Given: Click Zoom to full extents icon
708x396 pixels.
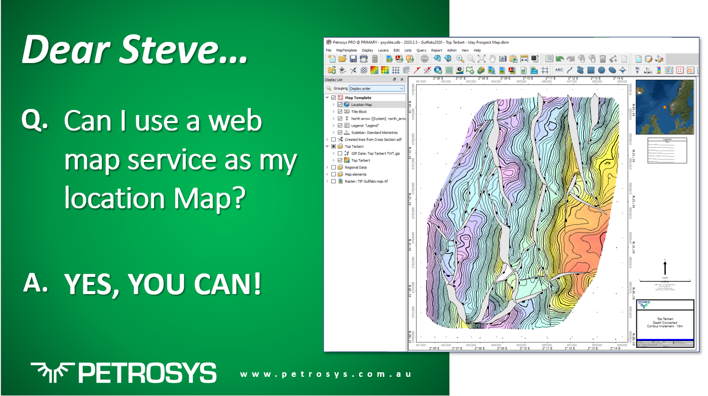Looking at the screenshot, I should click(x=481, y=59).
